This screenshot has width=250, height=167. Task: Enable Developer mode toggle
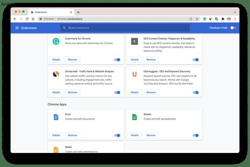click(233, 28)
